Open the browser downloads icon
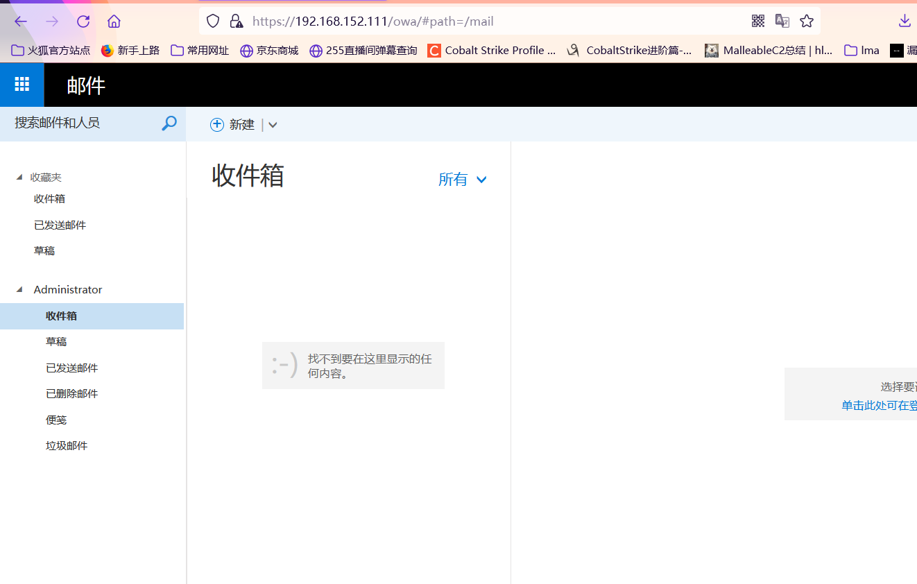This screenshot has height=584, width=917. click(904, 21)
